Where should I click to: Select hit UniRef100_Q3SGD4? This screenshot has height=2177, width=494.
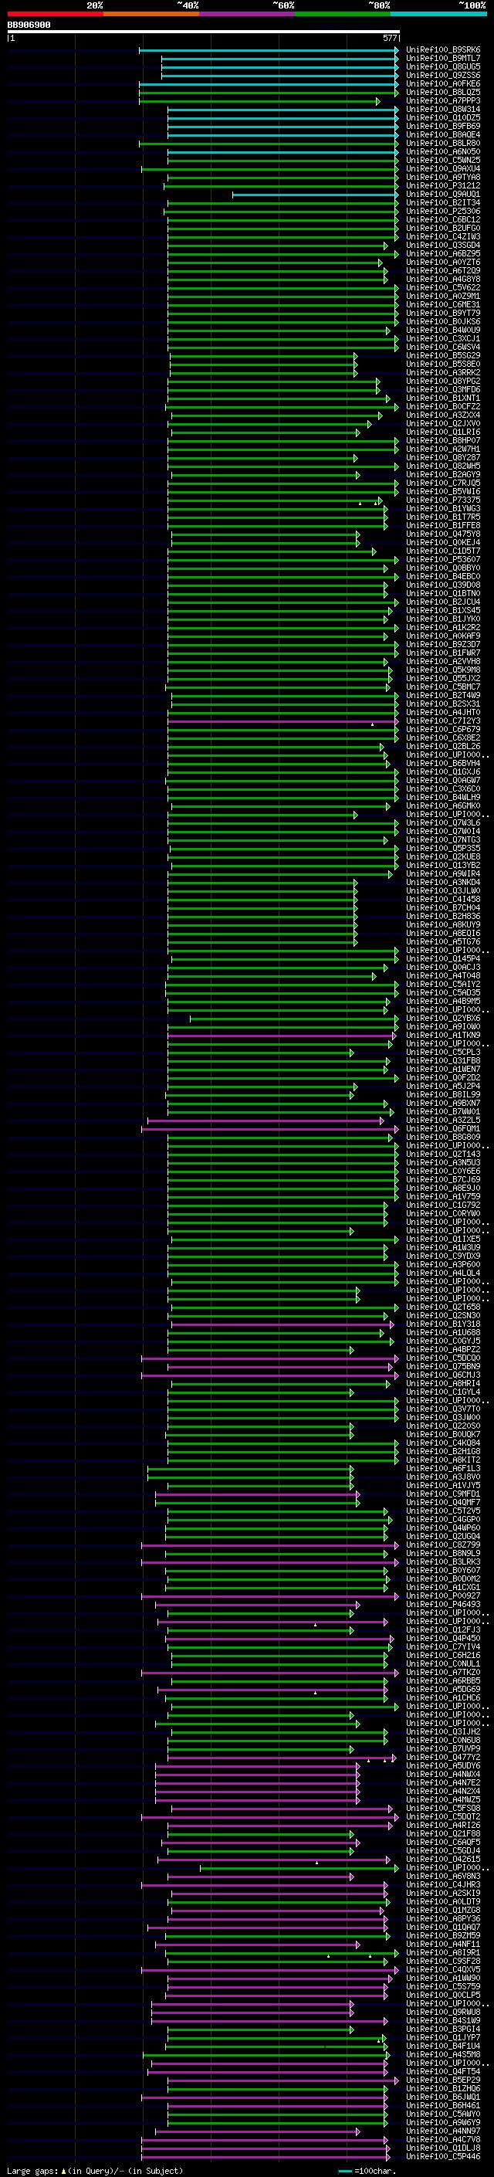442,245
